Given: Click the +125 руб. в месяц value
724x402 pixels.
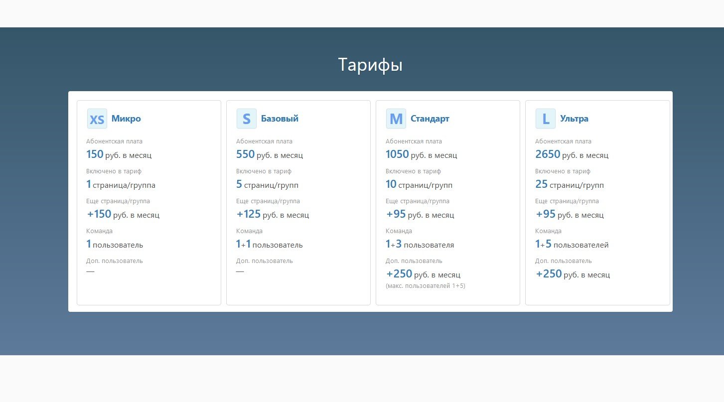Looking at the screenshot, I should tap(273, 215).
